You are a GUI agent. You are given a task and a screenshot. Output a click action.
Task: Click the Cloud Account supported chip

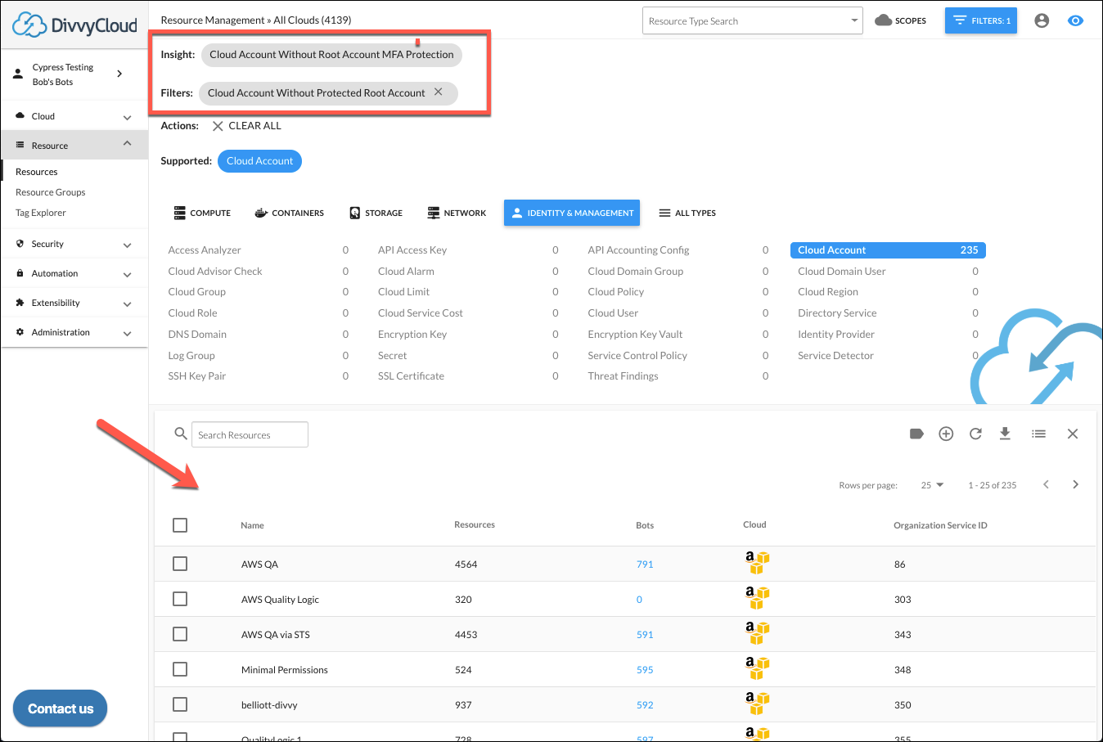pyautogui.click(x=259, y=161)
